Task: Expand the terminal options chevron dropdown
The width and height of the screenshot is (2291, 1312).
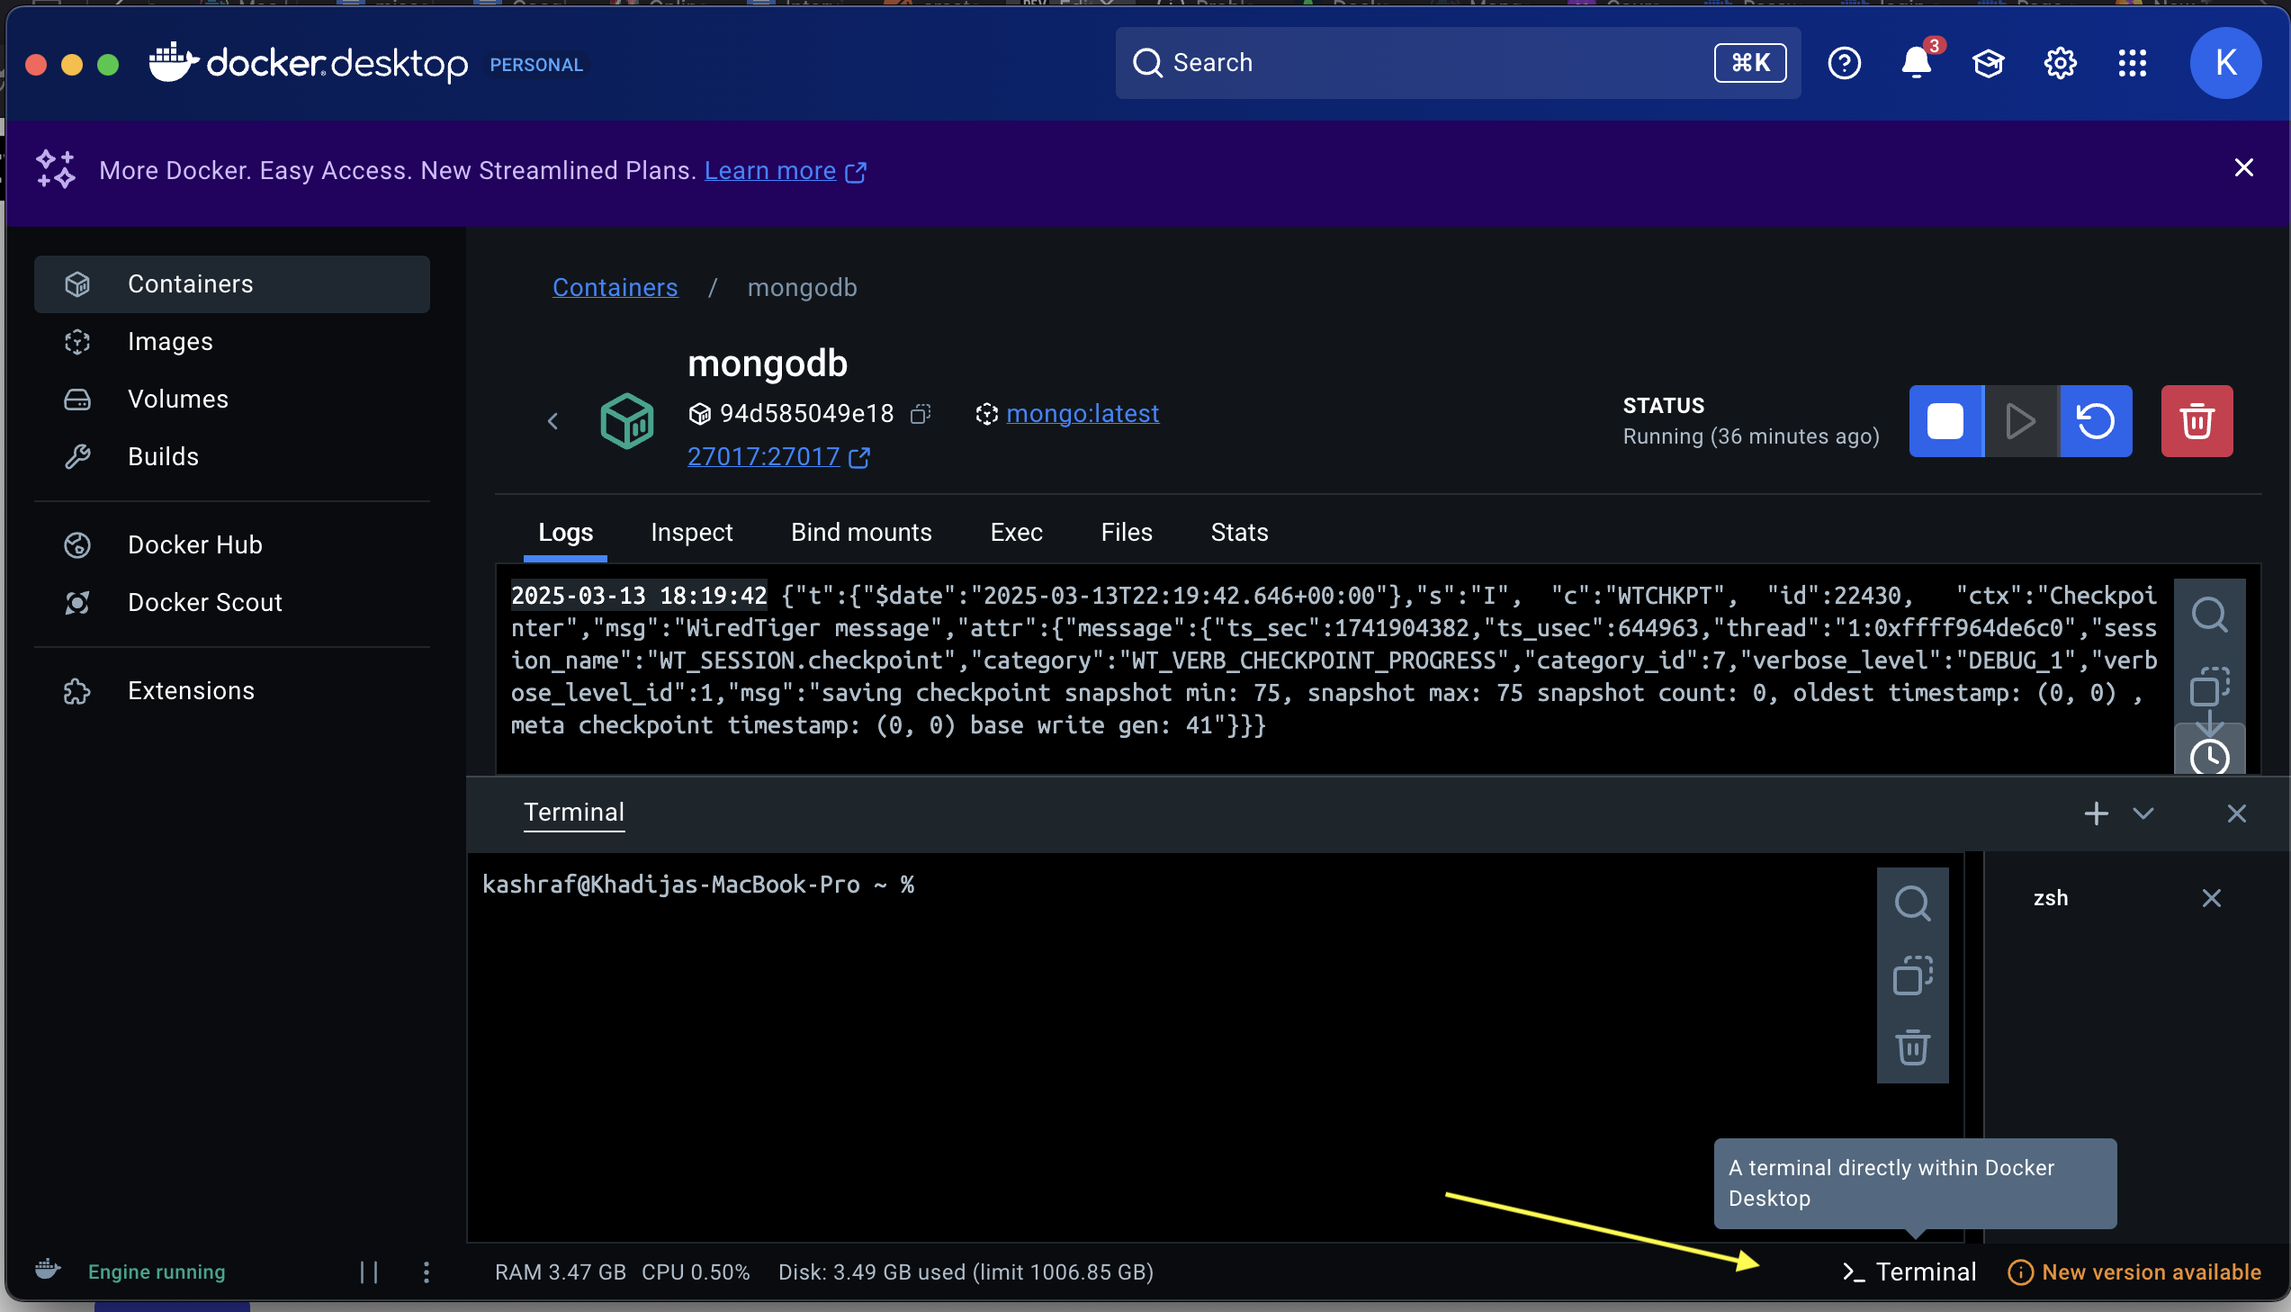Action: 2143,813
